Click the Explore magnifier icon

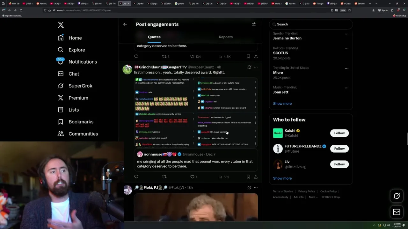pyautogui.click(x=61, y=50)
